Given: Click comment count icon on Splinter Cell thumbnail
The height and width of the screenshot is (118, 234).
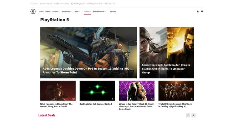Looking at the screenshot, I should click(113, 99).
